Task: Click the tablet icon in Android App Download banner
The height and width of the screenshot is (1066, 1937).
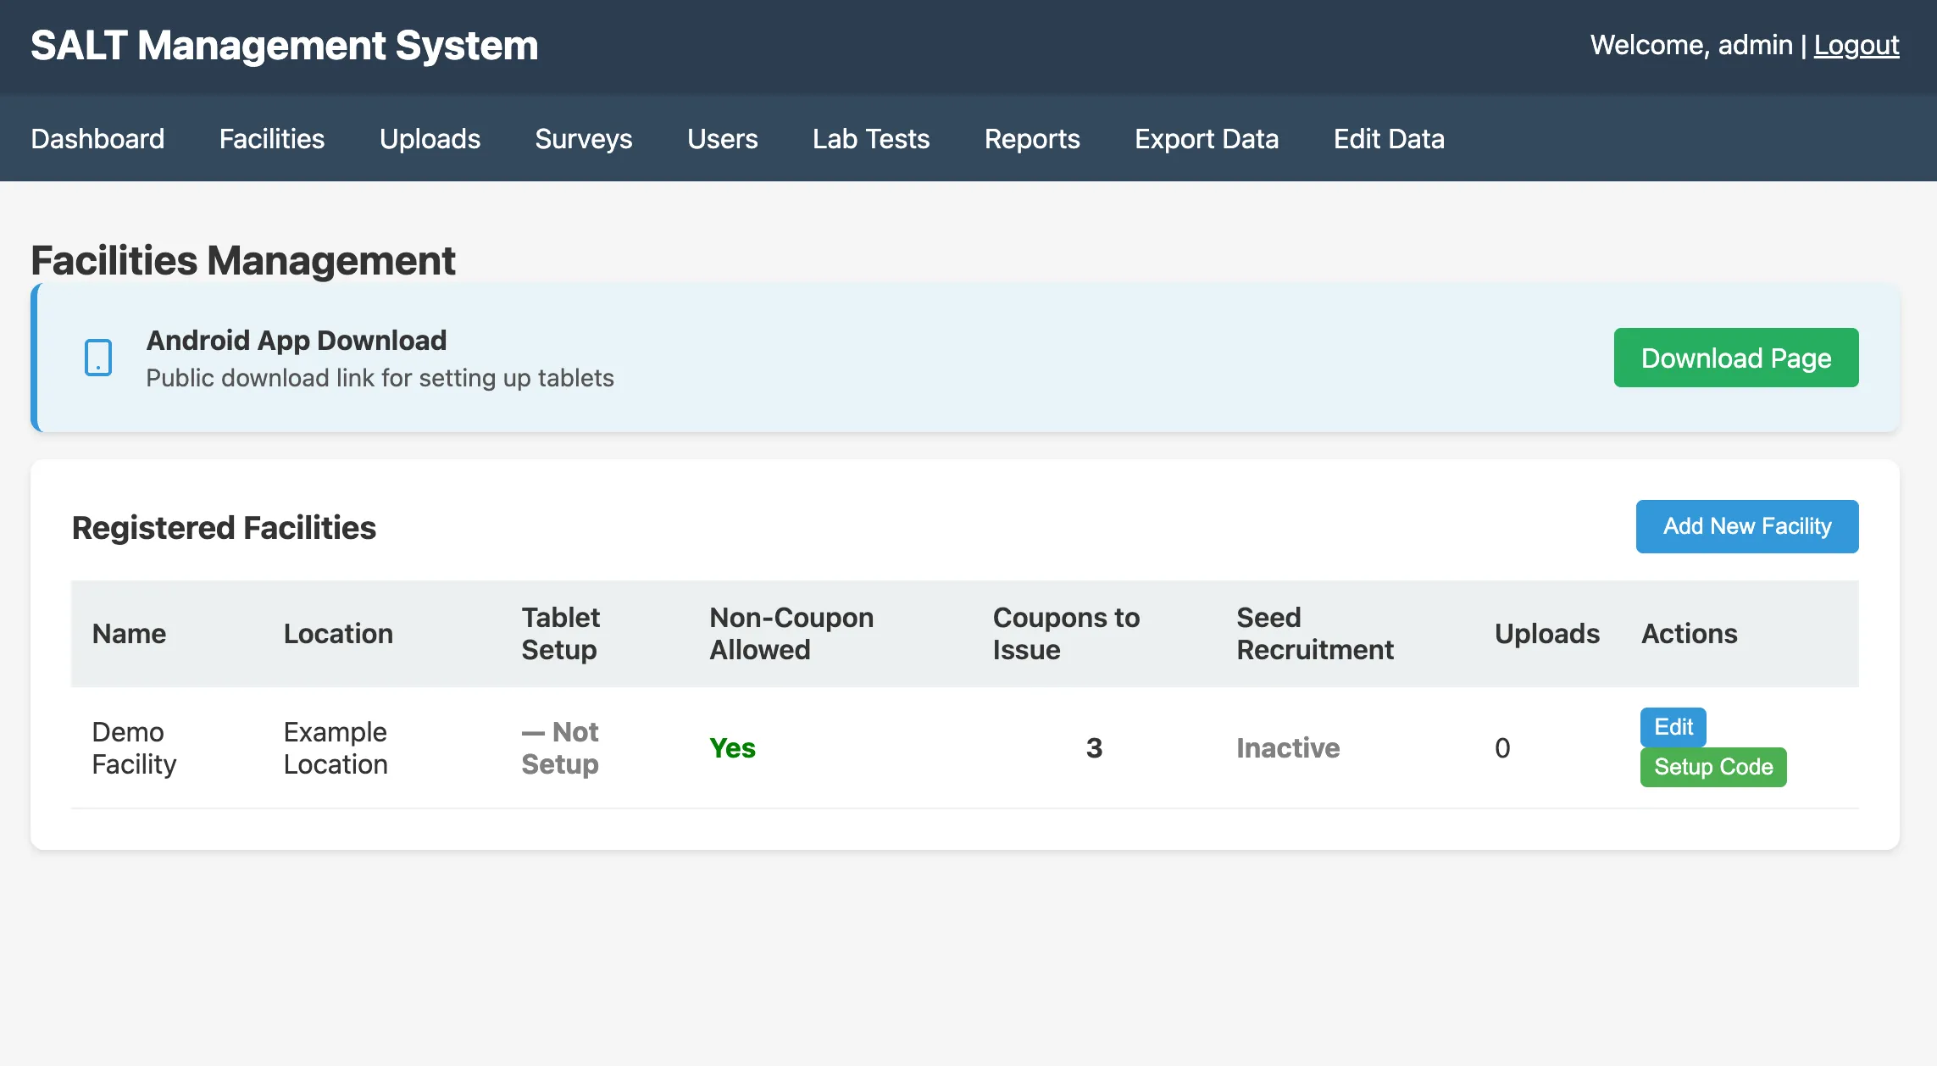Action: tap(98, 358)
